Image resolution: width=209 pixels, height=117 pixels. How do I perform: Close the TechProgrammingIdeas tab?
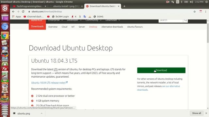(x=45, y=6)
